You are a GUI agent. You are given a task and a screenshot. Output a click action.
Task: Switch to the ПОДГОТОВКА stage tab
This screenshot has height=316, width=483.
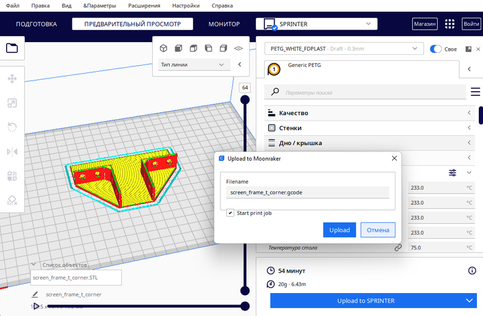coord(36,24)
